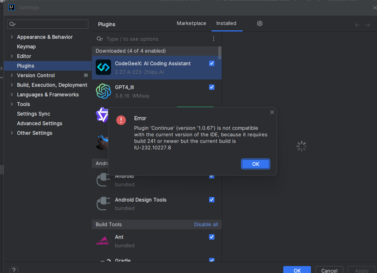Click the CodeGeeX plugin logo icon
This screenshot has width=377, height=273.
[x=103, y=67]
